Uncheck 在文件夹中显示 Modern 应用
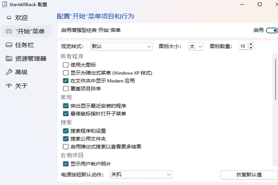Viewport: 278px width, 185px height. point(66,80)
